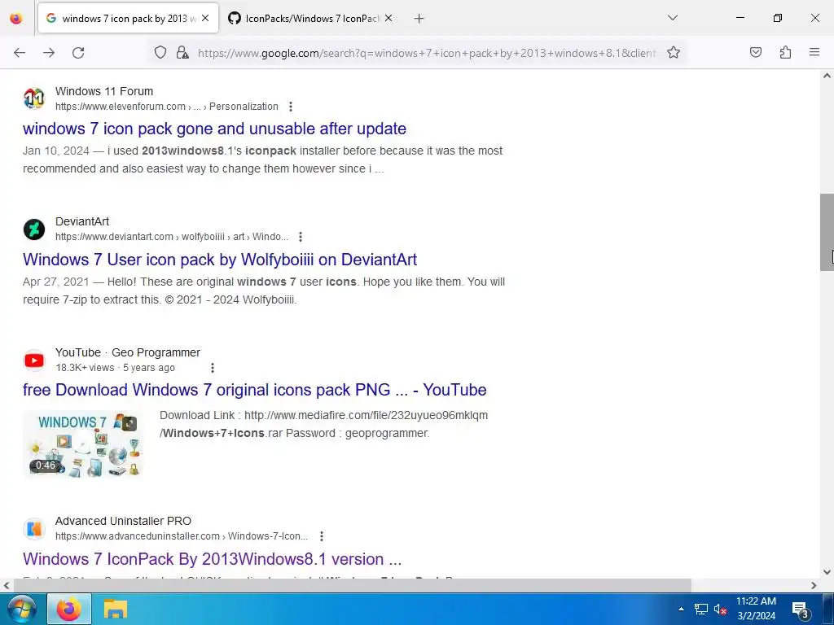Click the muted volume tray icon
834x625 pixels.
pyautogui.click(x=720, y=609)
